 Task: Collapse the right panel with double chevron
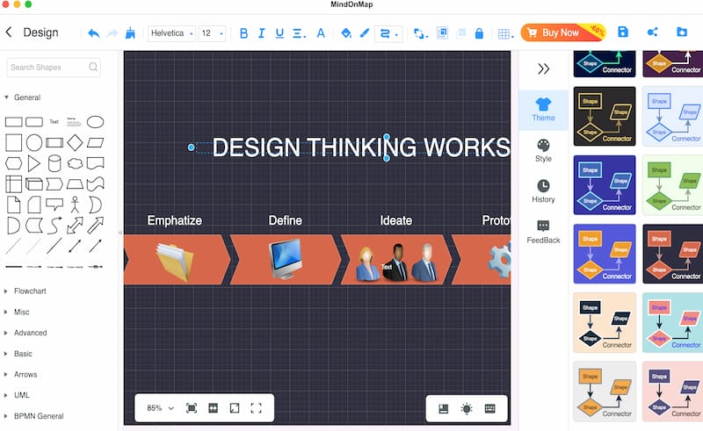[543, 69]
